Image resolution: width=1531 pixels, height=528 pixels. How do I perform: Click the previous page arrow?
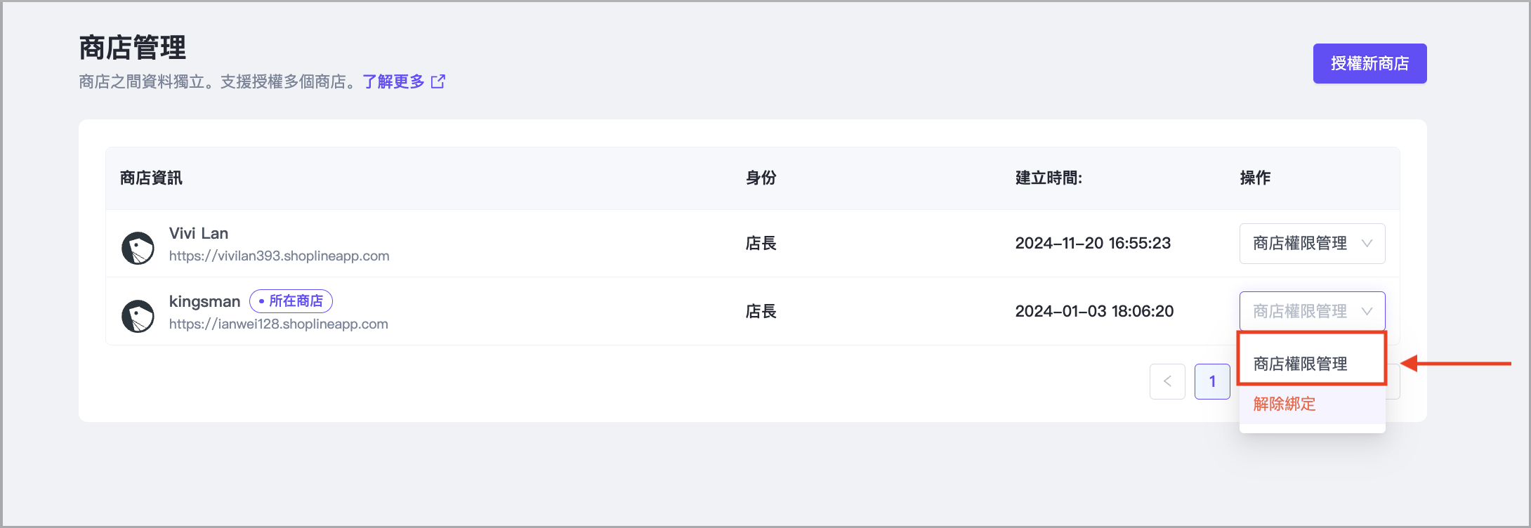click(x=1167, y=381)
